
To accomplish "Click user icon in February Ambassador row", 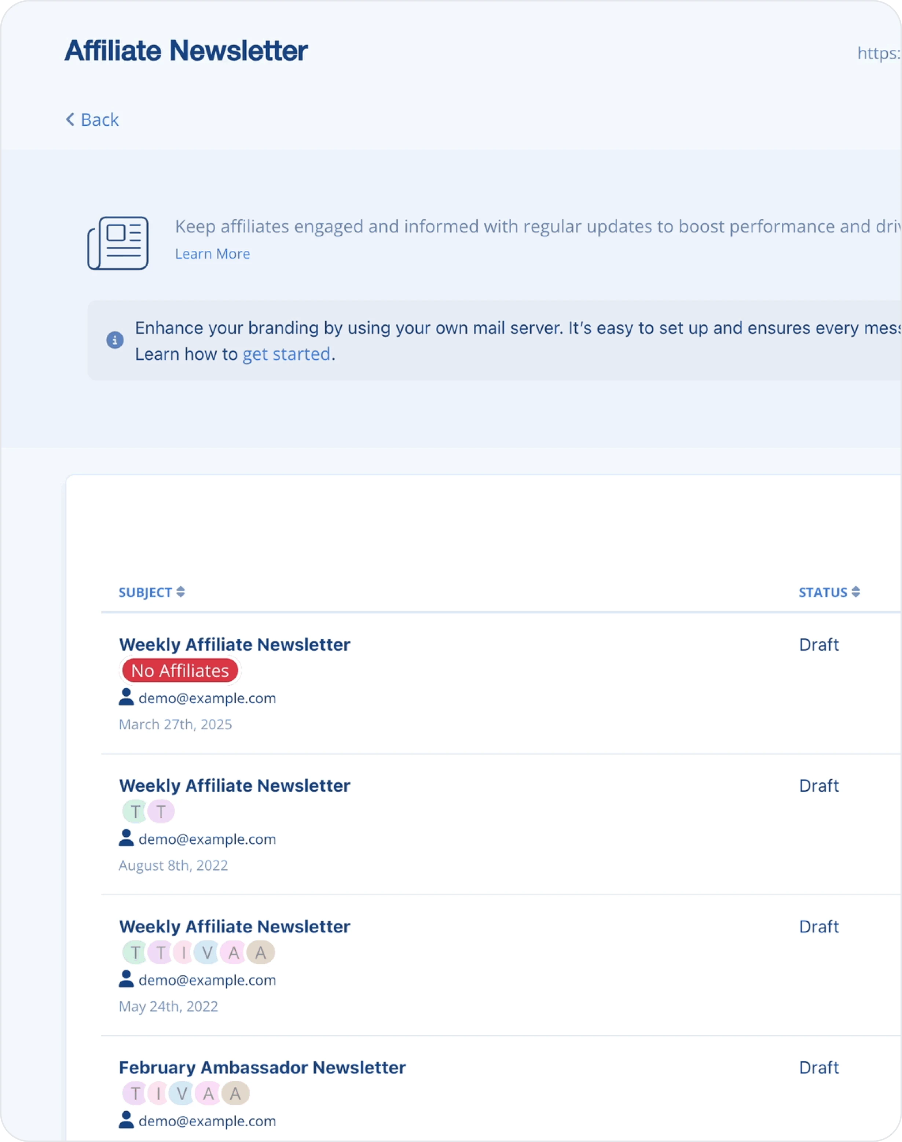I will tap(126, 1120).
